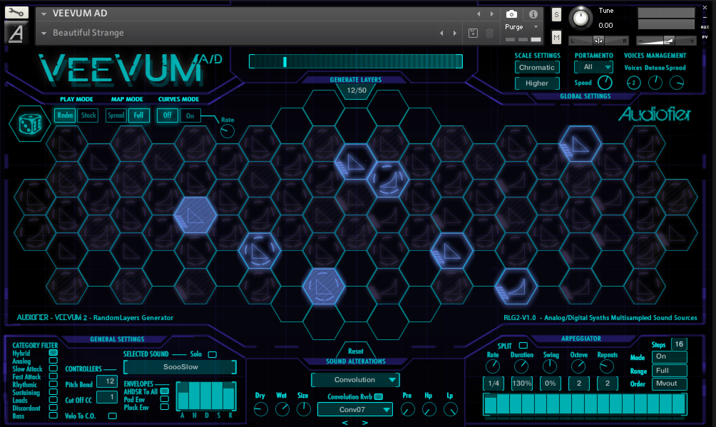
Task: Delete snapshot using the trash icon
Action: tap(489, 32)
